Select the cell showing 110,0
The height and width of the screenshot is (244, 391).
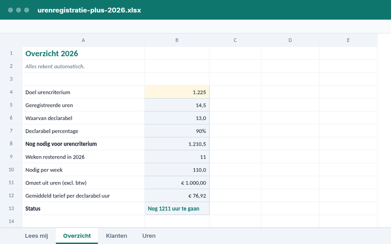tap(177, 170)
